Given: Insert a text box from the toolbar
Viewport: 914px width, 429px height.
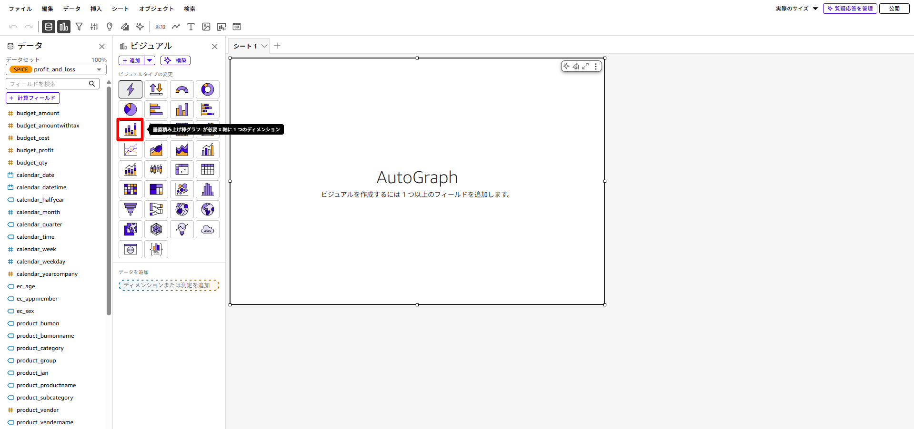Looking at the screenshot, I should [191, 27].
